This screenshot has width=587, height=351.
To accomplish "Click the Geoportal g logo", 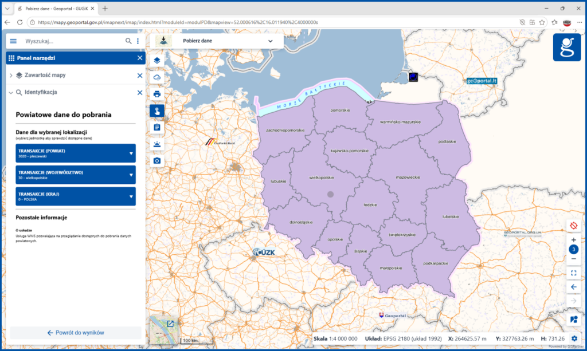I will [x=567, y=47].
